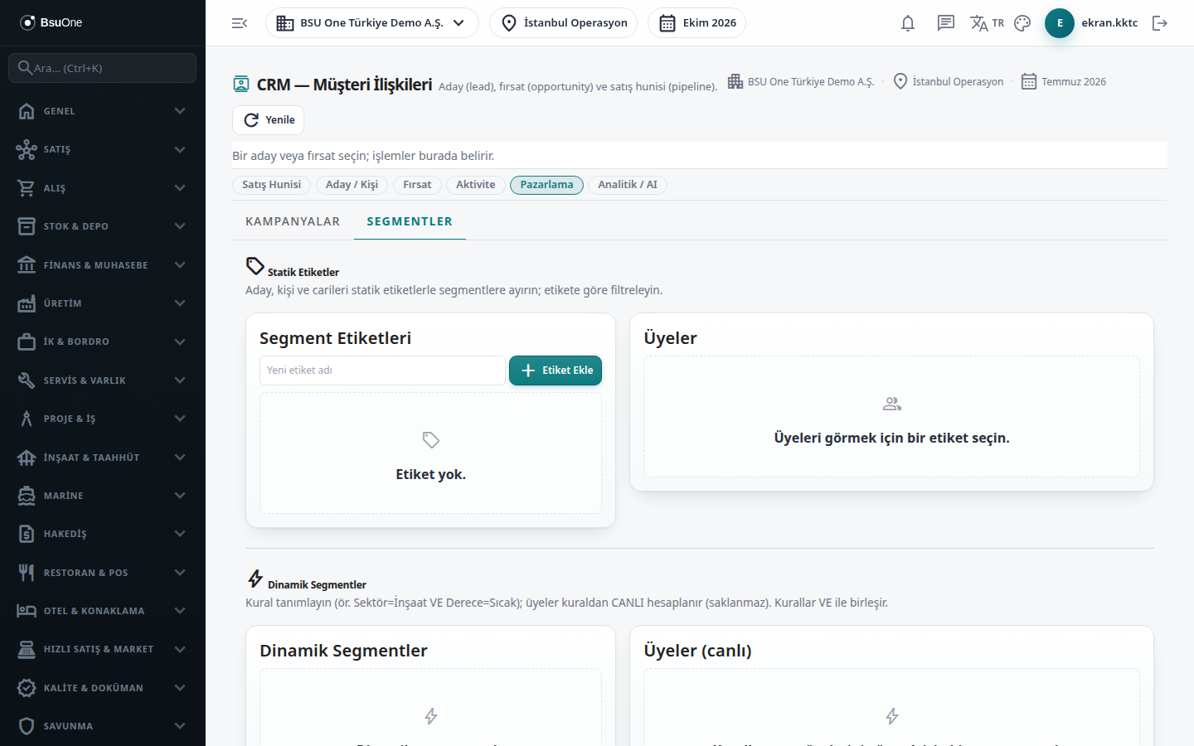Click the Stok & Depo box icon
This screenshot has height=746, width=1194.
point(27,226)
